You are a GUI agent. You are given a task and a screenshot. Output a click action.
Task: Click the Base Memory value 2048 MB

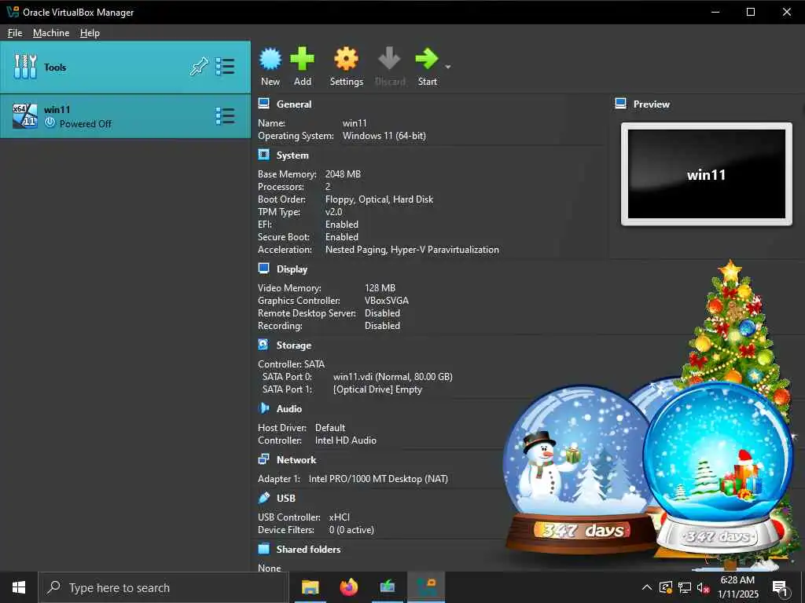pyautogui.click(x=343, y=174)
